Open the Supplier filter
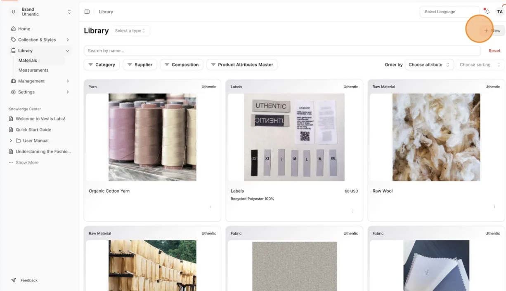 click(x=140, y=65)
